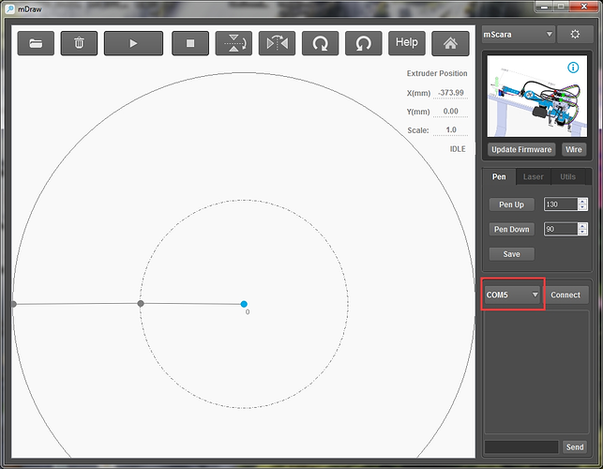The height and width of the screenshot is (469, 603).
Task: Click the info icon on robot preview
Action: tap(573, 68)
